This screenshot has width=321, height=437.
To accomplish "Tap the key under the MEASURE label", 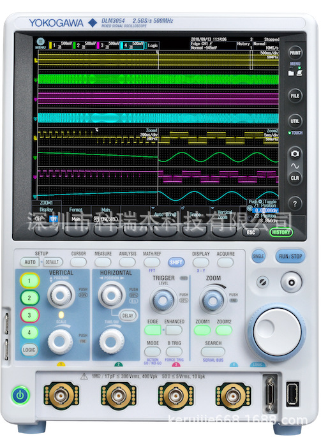I will pyautogui.click(x=103, y=262).
